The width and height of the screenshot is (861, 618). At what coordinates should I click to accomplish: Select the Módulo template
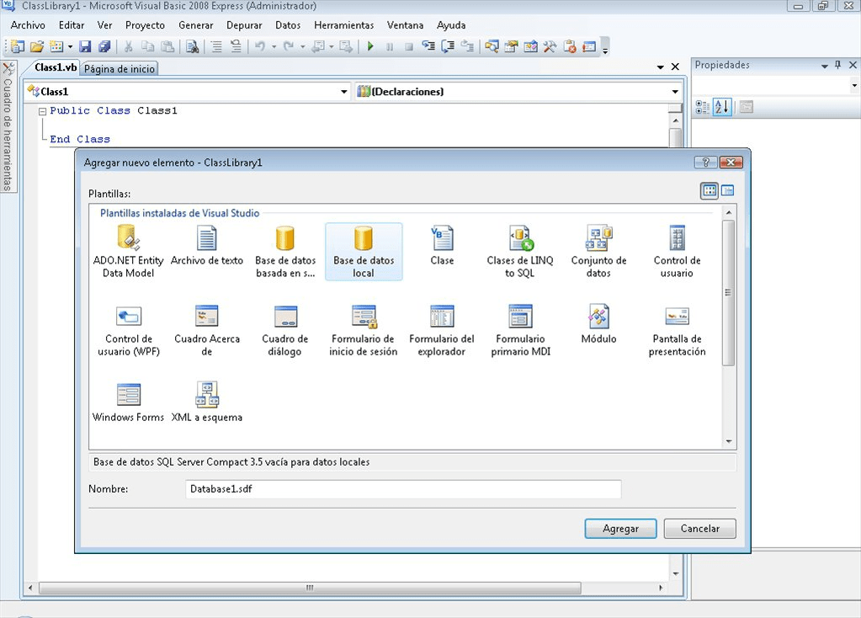[x=598, y=324]
